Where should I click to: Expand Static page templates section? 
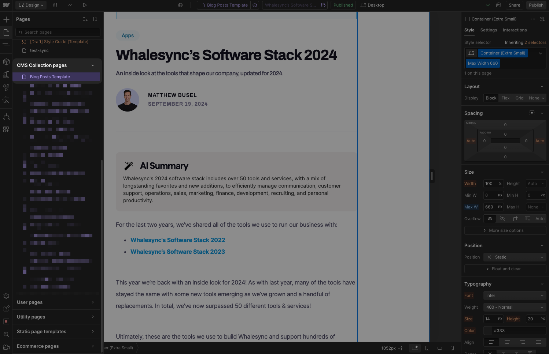coord(56,331)
